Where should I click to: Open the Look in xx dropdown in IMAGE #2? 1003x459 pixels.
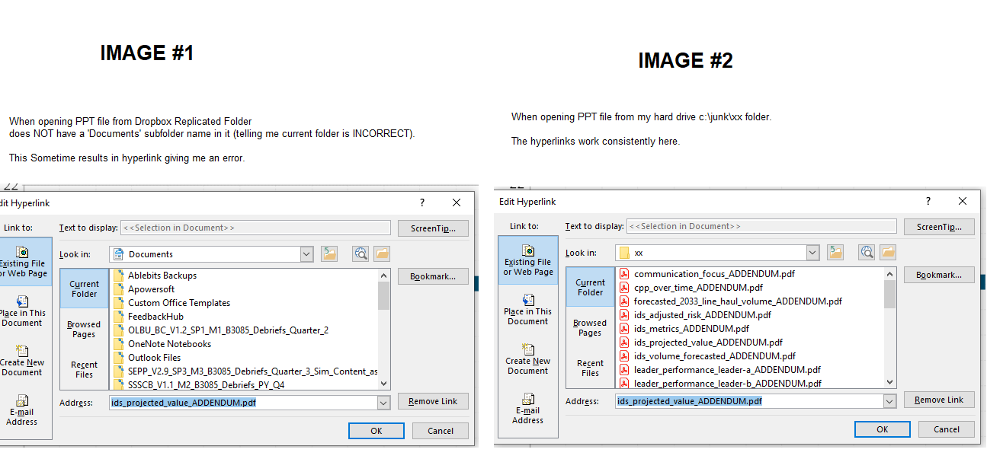pos(812,251)
